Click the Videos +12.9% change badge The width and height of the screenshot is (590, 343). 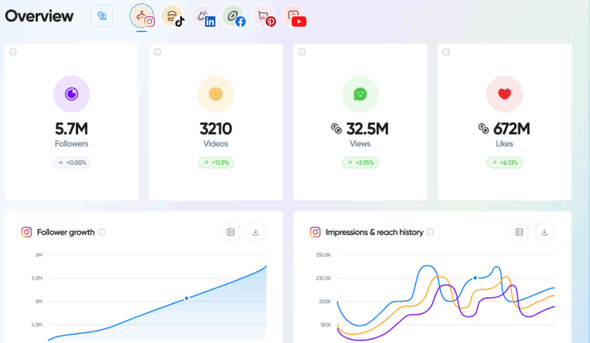[216, 163]
